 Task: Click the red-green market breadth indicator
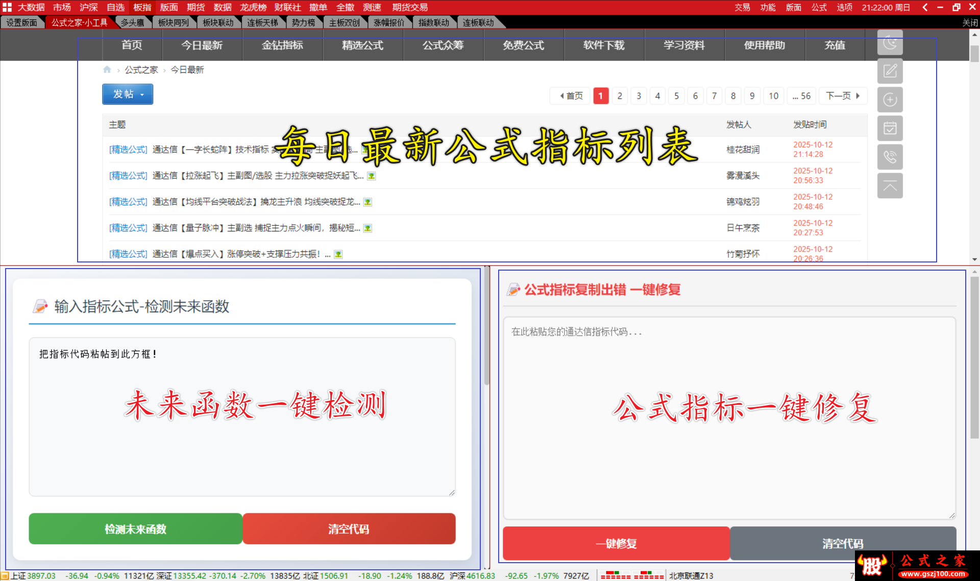click(x=632, y=575)
